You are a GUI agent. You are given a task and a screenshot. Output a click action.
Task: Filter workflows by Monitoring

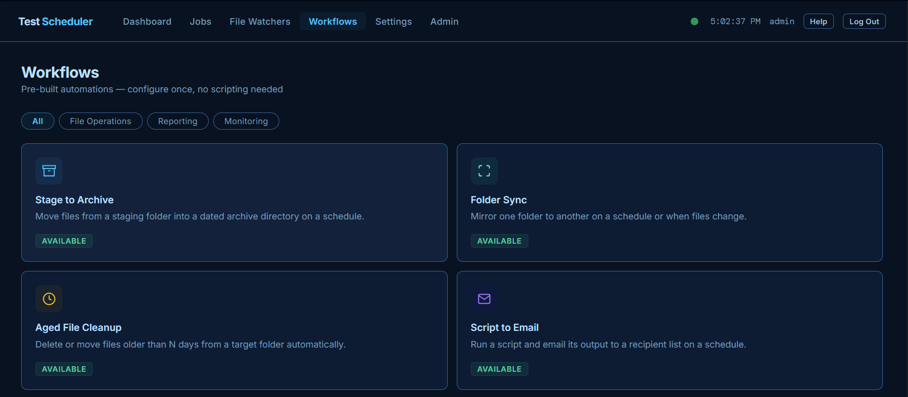click(x=246, y=121)
